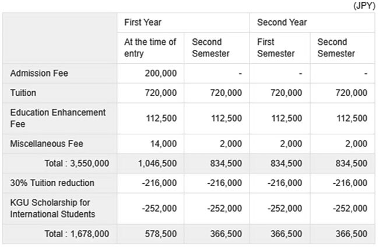Select the Total : 1,678,000 cell
379x250 pixels.
(77, 234)
